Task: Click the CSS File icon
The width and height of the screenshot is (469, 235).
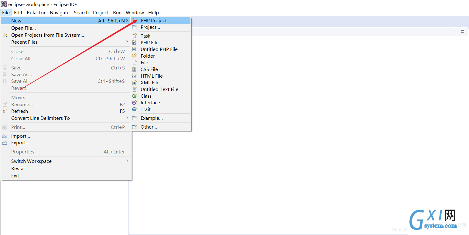Action: tap(135, 69)
